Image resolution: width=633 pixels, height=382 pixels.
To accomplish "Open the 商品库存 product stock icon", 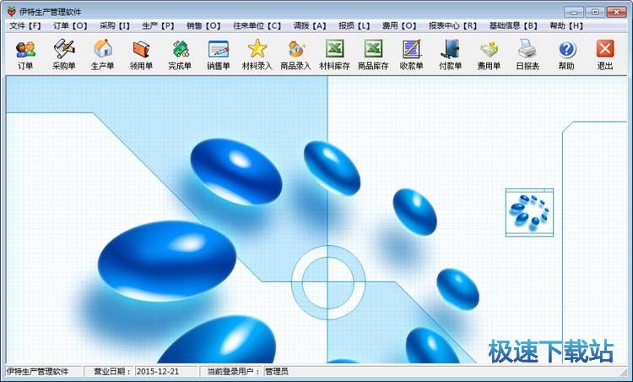I will tap(373, 55).
